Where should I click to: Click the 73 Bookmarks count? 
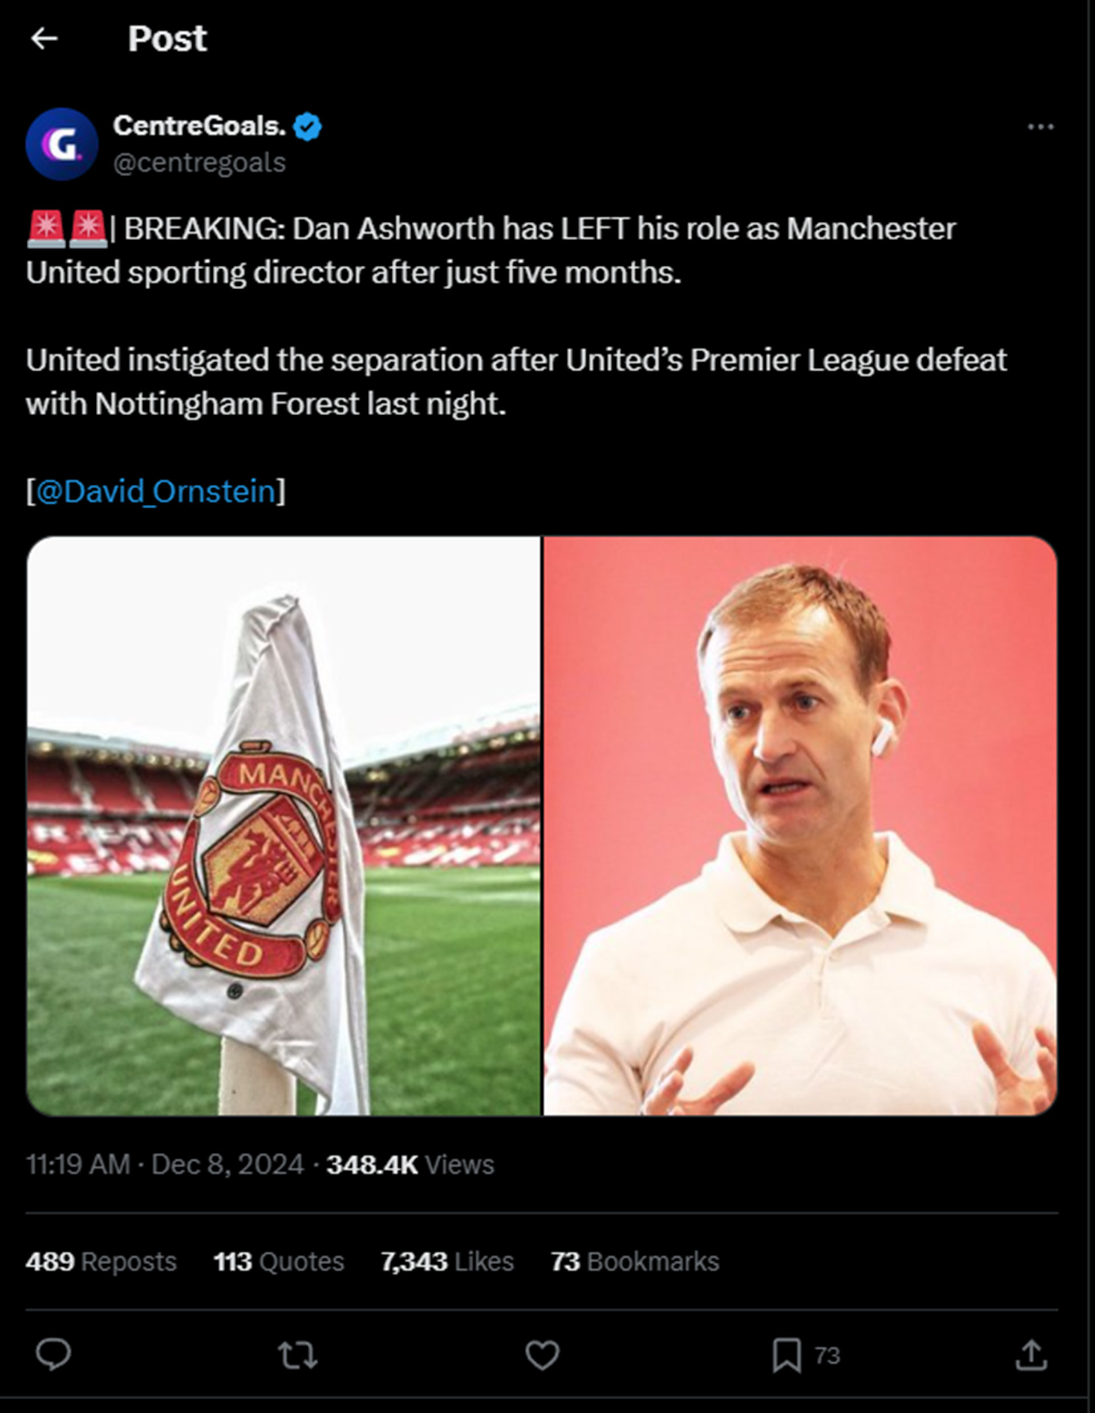(635, 1262)
